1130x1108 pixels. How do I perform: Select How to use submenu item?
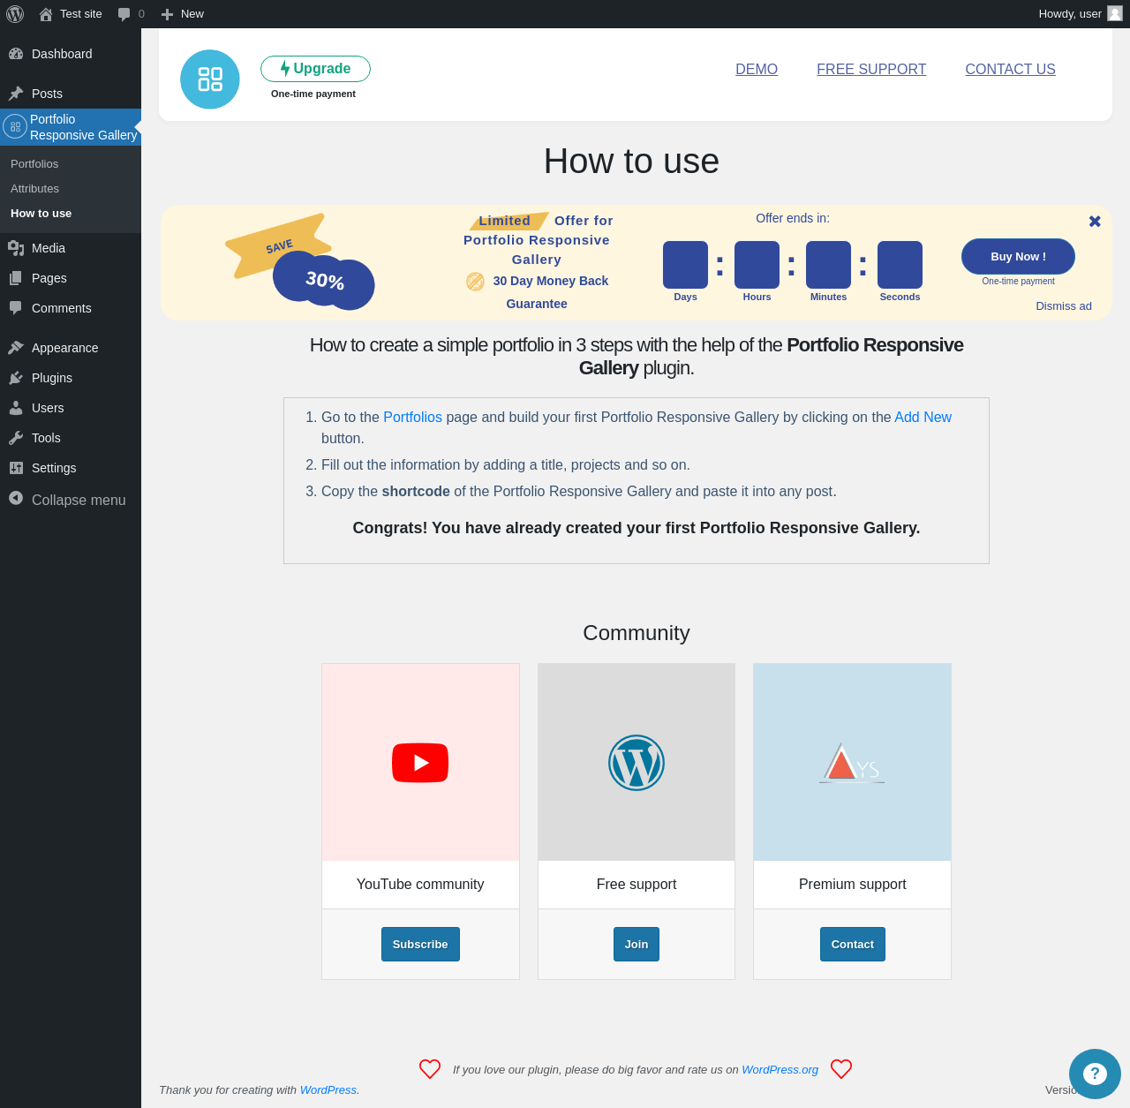41,214
